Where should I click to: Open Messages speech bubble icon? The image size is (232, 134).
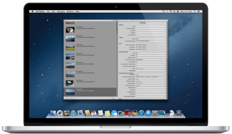(114, 113)
